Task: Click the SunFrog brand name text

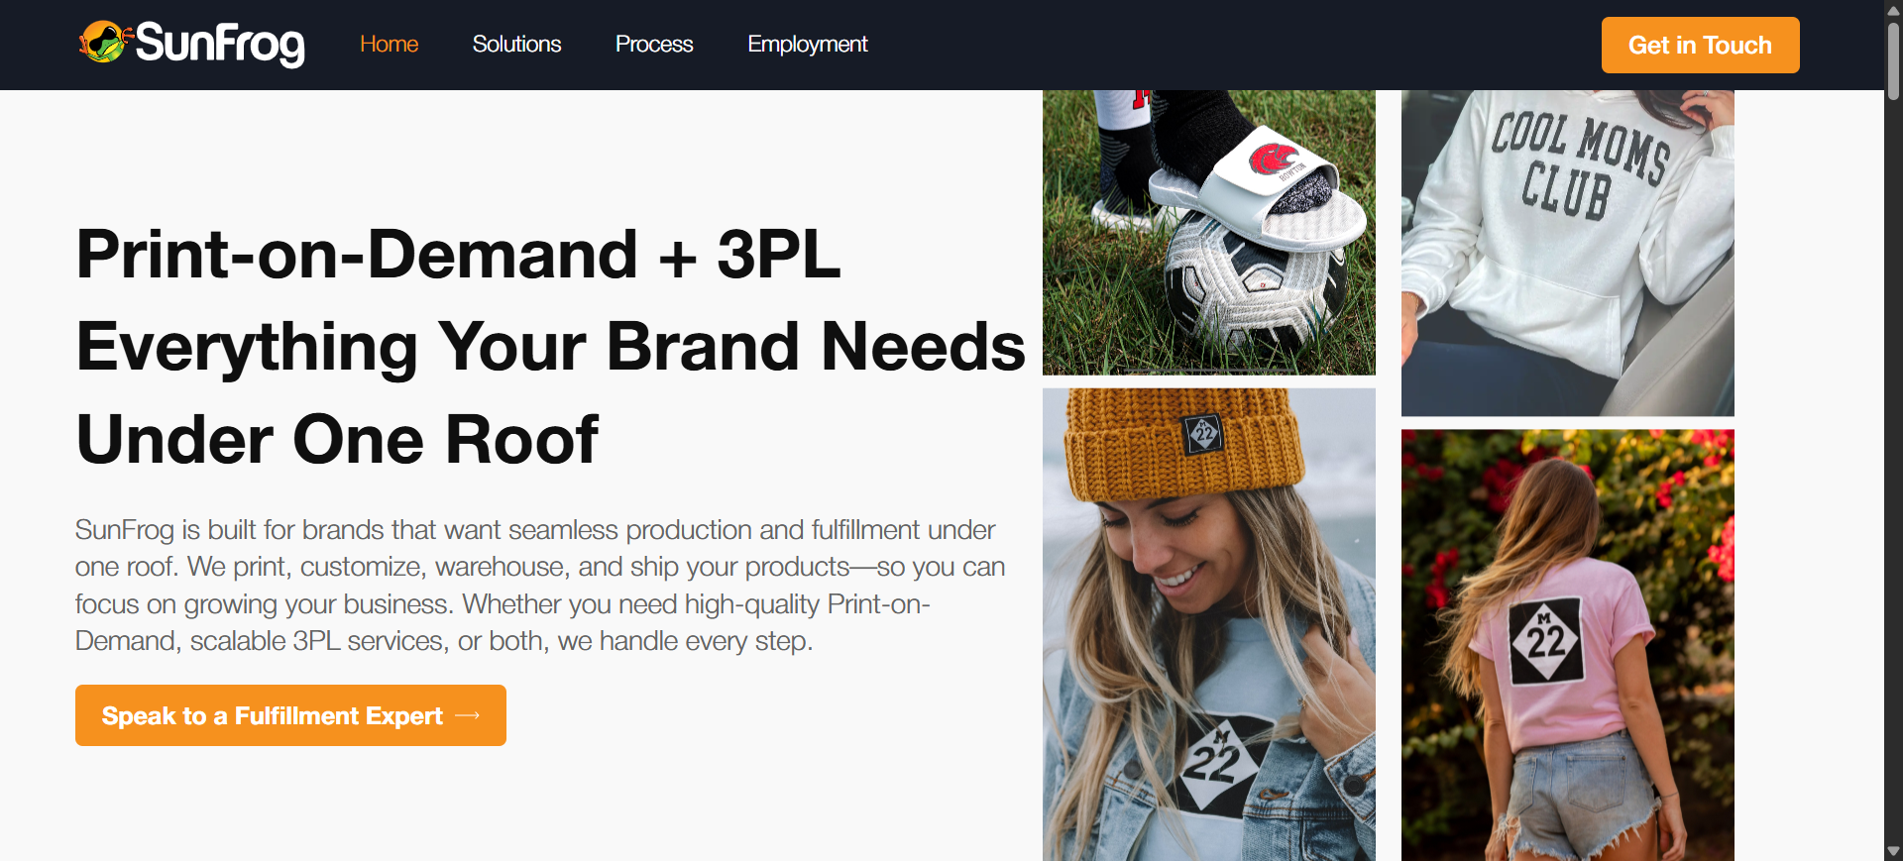Action: (220, 45)
